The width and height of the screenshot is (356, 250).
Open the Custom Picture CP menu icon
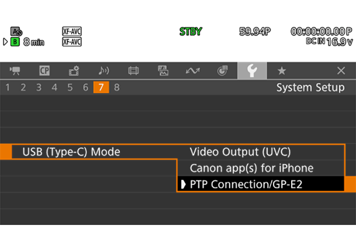44,71
